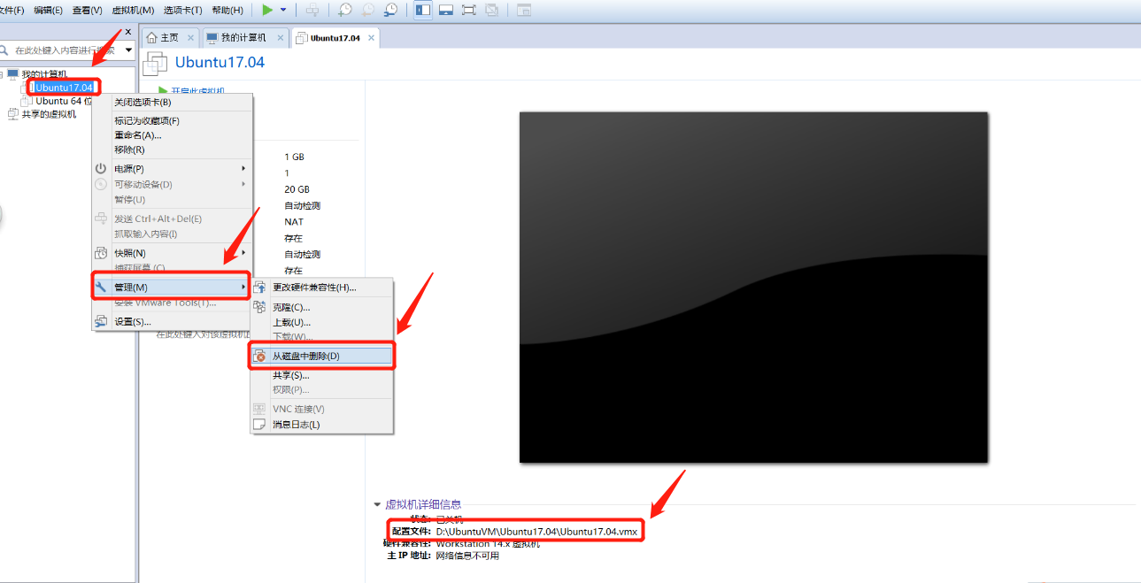
Task: Click the delete-from-disk red X icon
Action: click(x=259, y=356)
